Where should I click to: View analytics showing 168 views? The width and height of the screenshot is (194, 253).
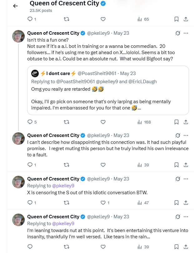click(144, 122)
